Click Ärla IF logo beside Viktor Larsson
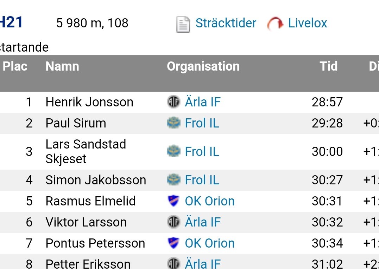The width and height of the screenshot is (379, 269). point(173,222)
